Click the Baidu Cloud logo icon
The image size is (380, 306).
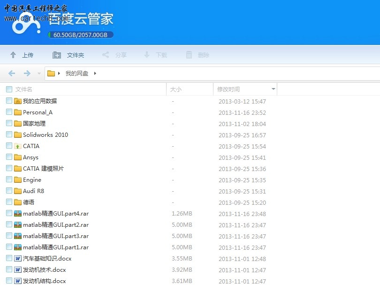tap(26, 24)
